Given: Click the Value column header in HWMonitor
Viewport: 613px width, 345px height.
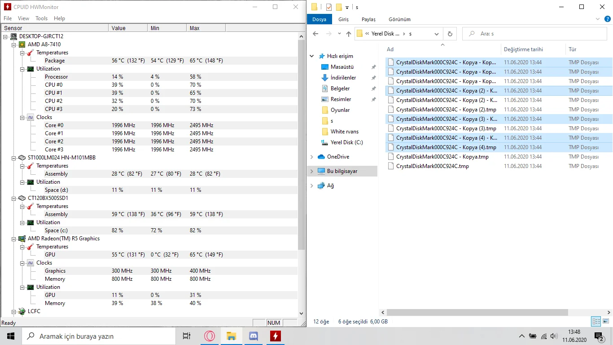Looking at the screenshot, I should (128, 28).
